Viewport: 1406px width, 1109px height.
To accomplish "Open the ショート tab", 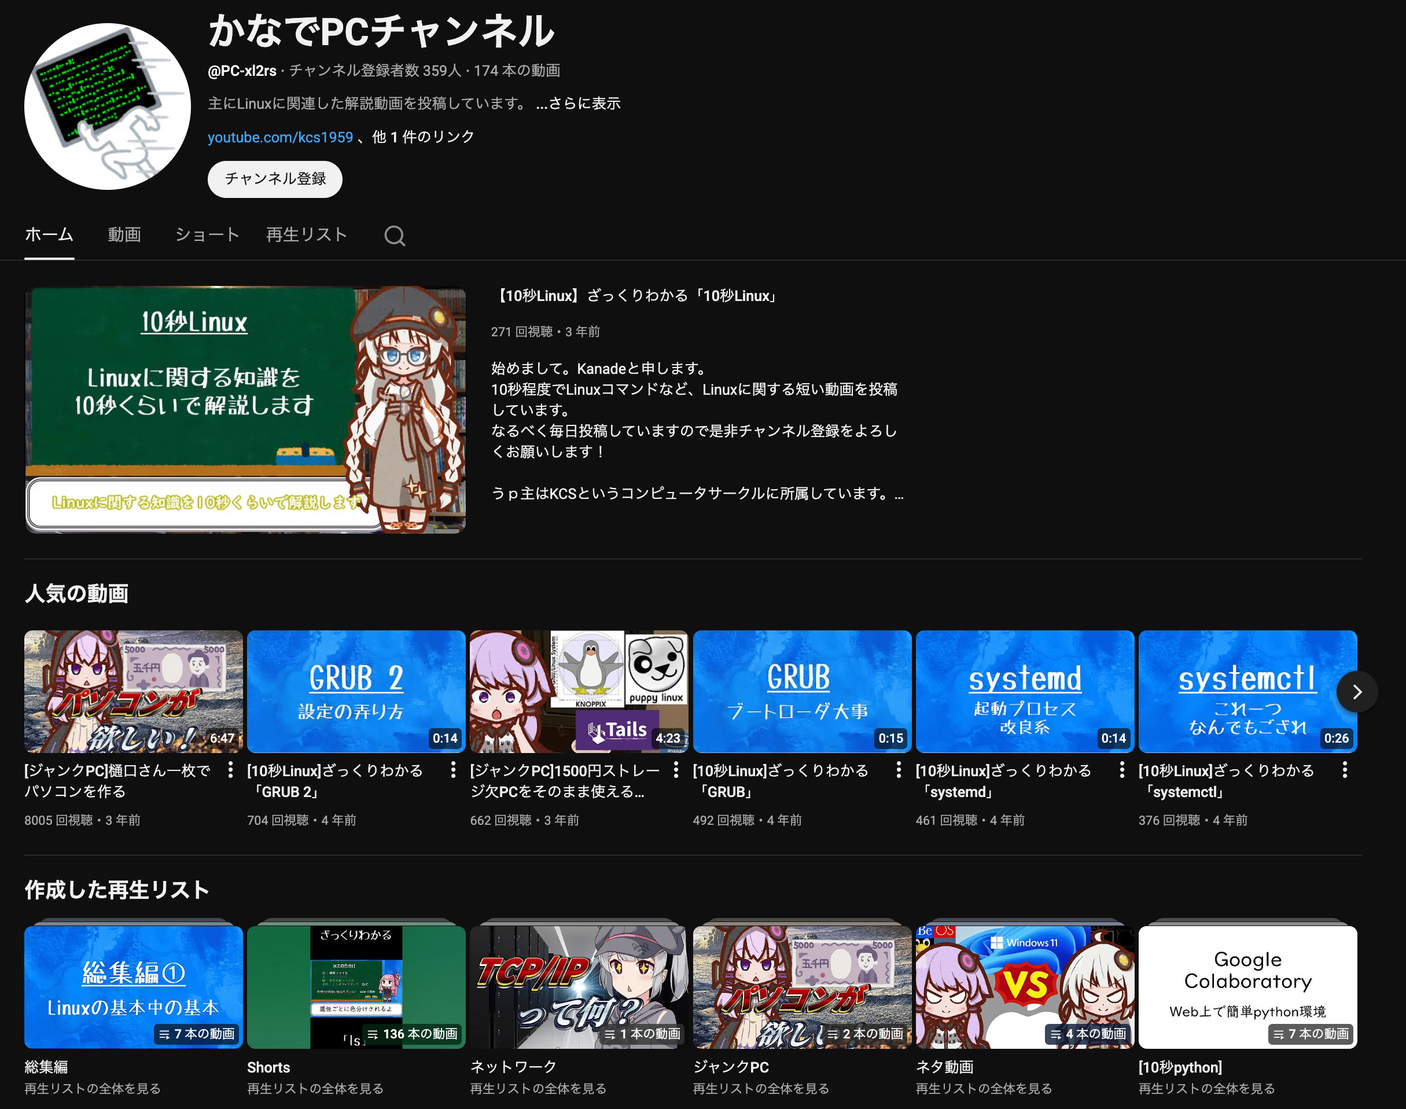I will (x=207, y=234).
